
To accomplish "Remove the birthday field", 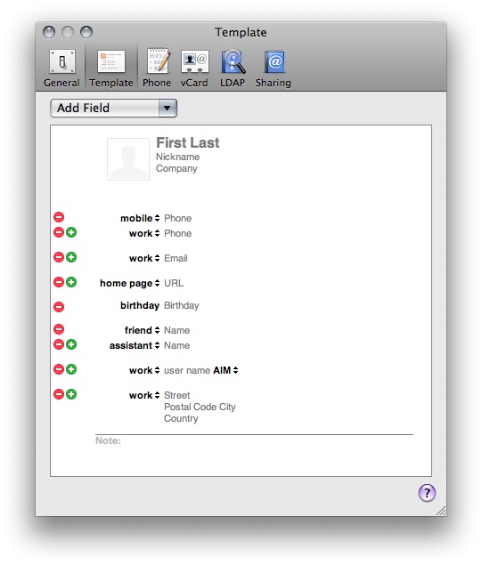I will pos(59,307).
